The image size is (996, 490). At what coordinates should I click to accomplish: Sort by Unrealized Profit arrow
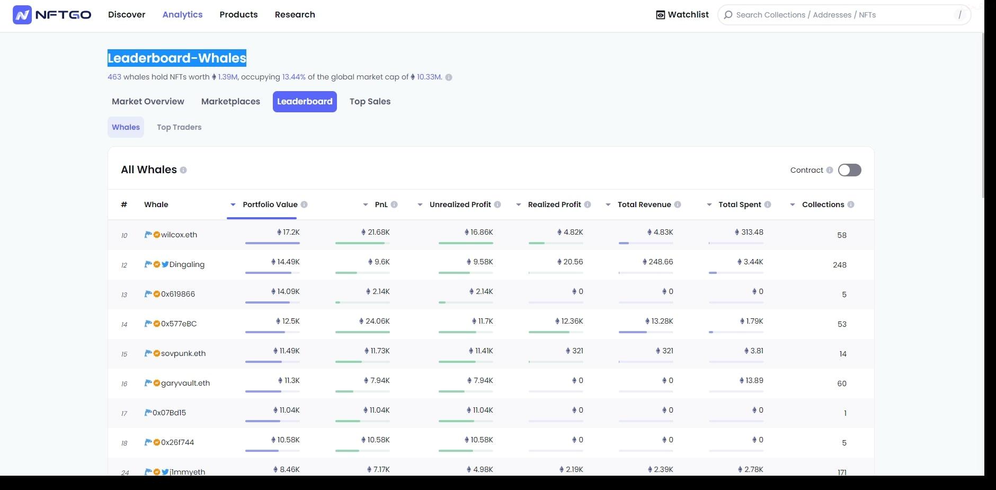coord(420,204)
